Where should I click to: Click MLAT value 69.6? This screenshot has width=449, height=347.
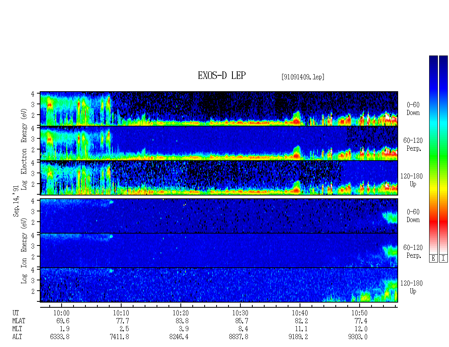(63, 321)
